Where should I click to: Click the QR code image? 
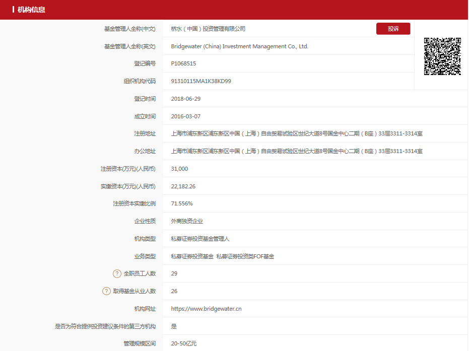pyautogui.click(x=442, y=56)
